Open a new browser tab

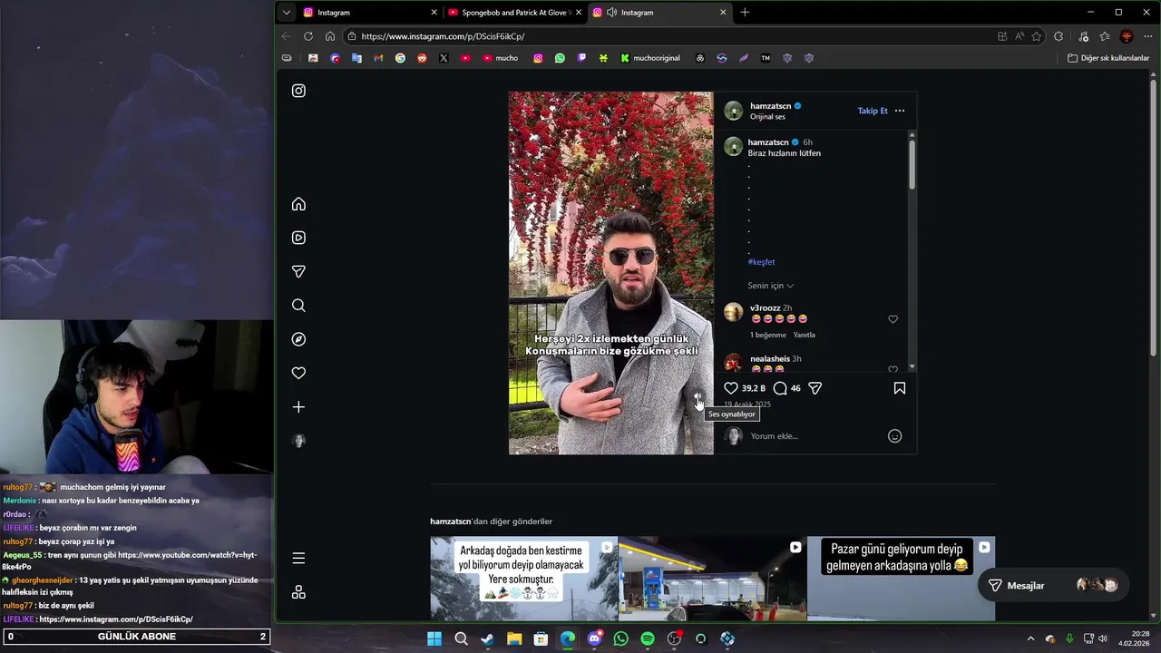click(x=745, y=13)
